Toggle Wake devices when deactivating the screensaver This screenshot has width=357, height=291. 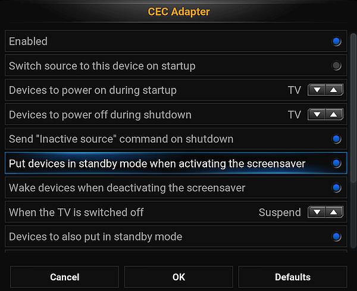coord(337,188)
